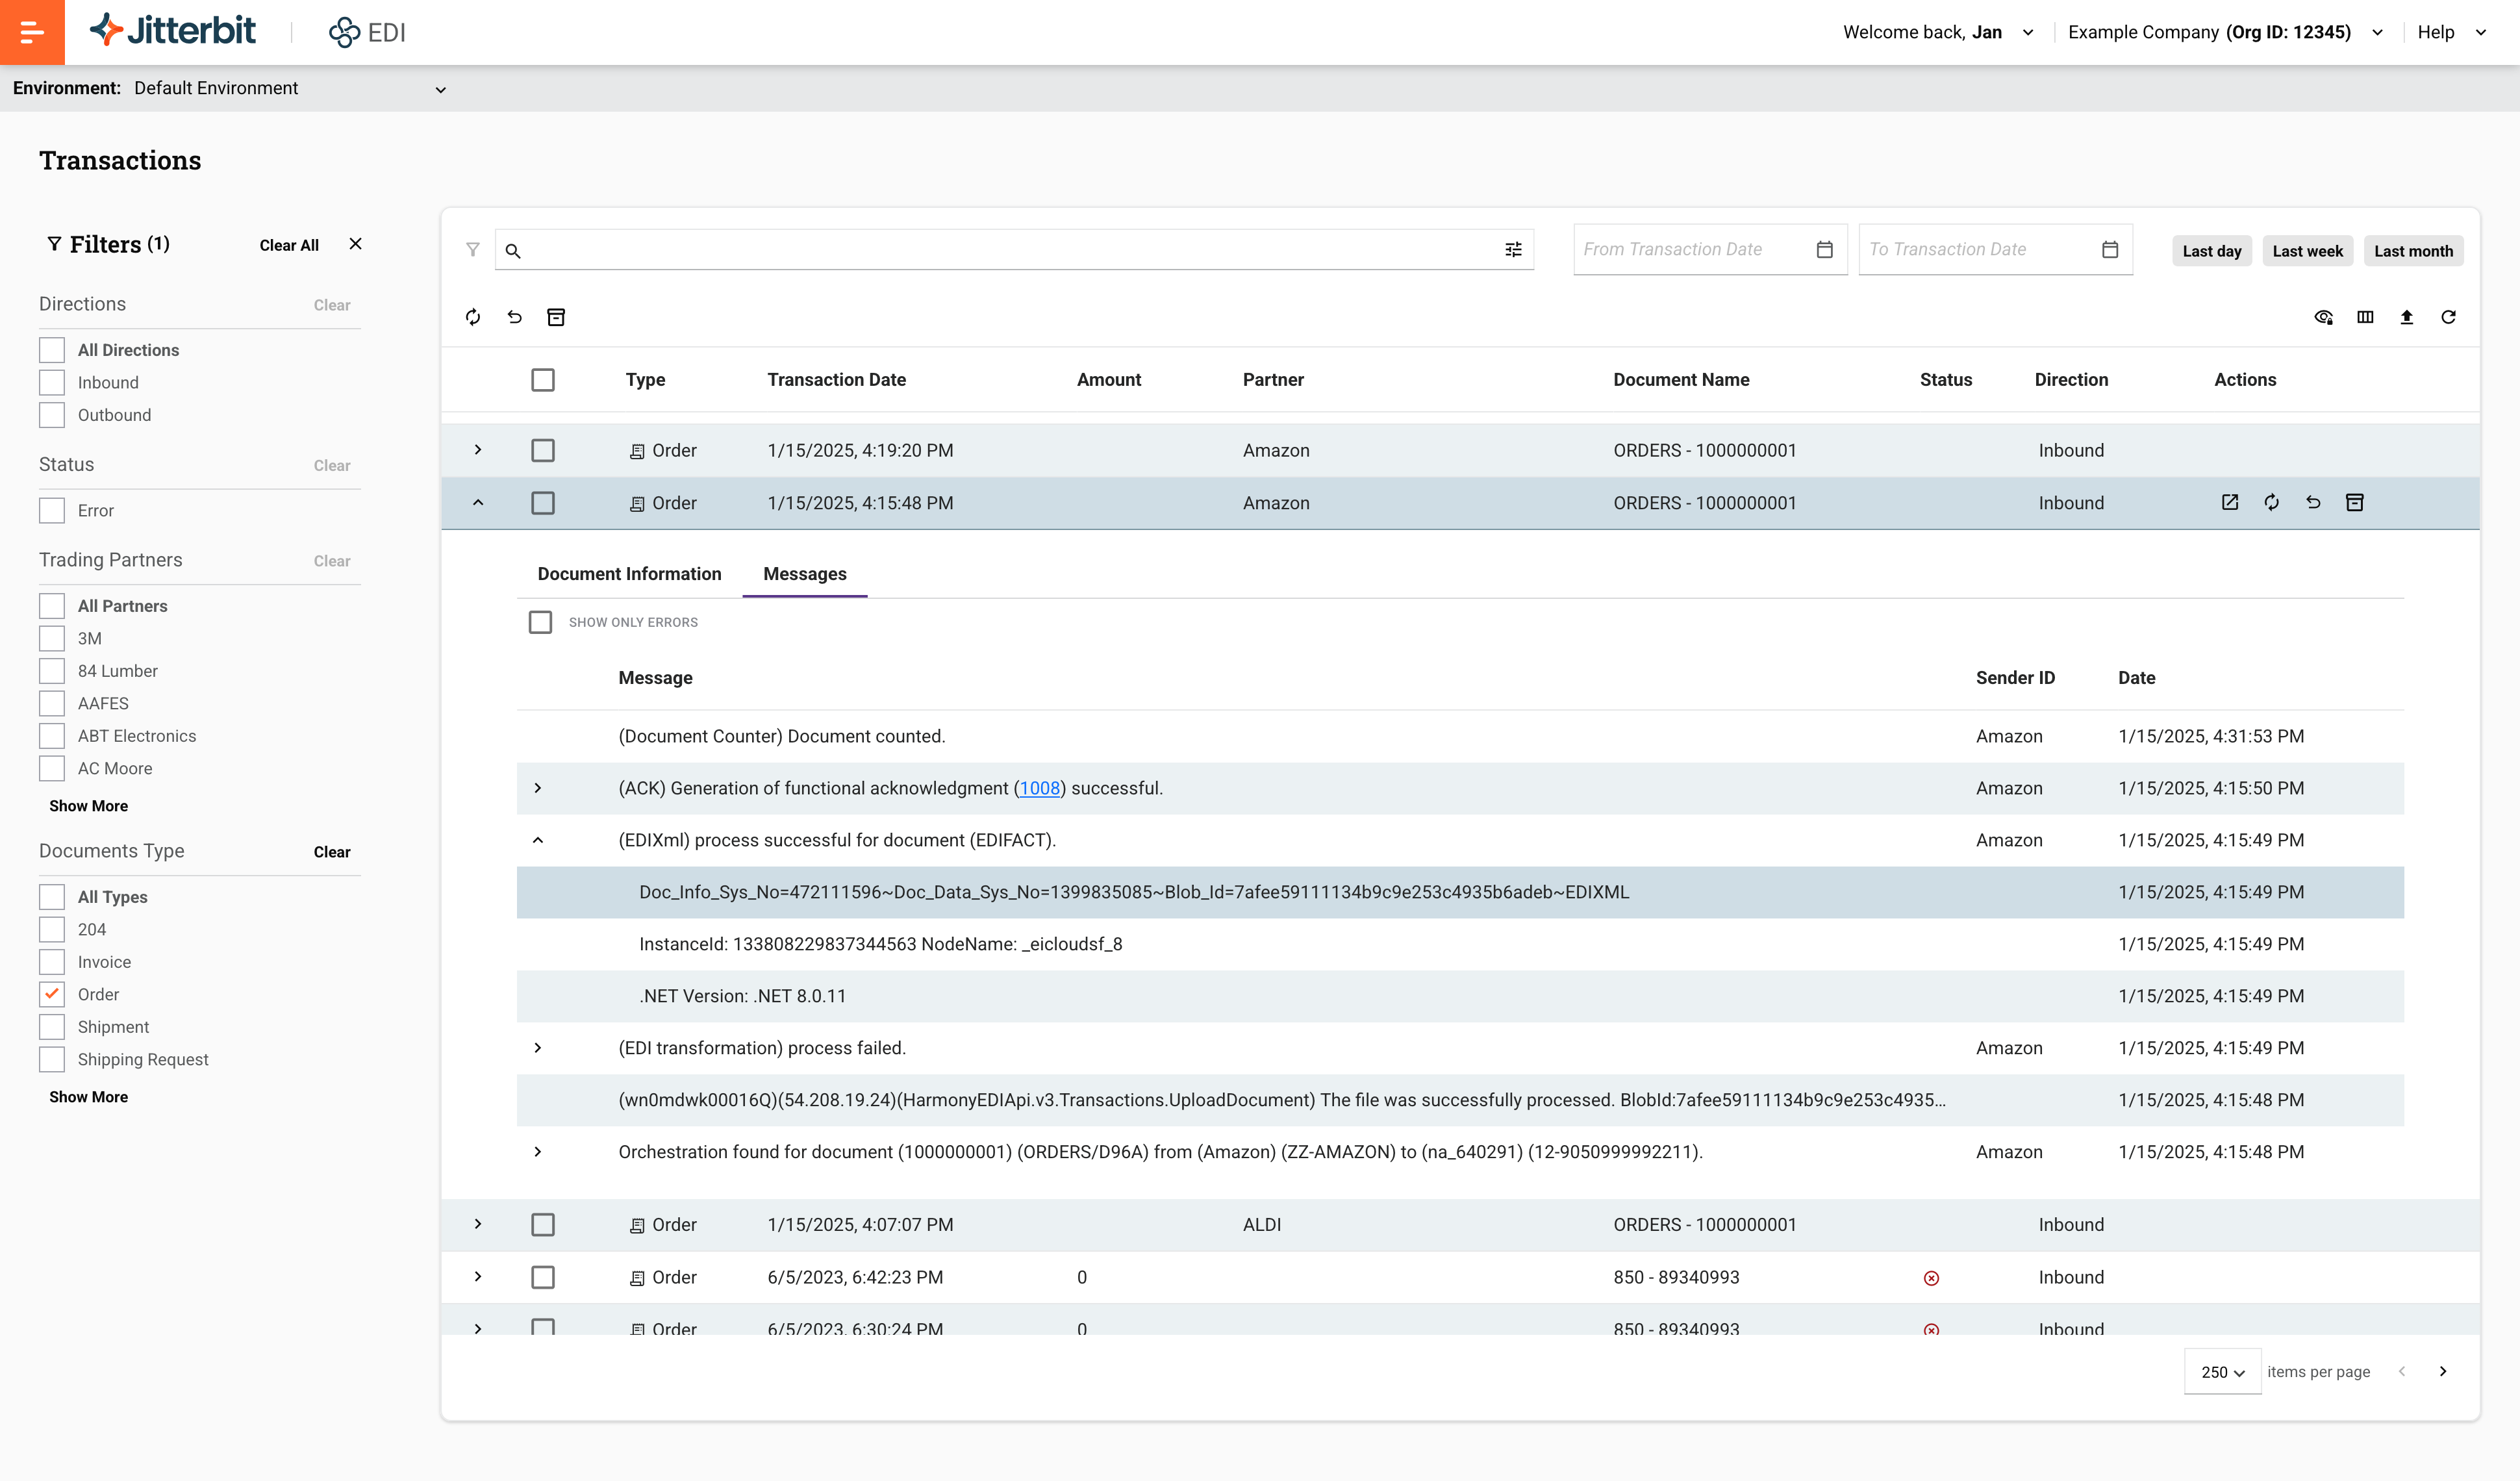Viewport: 2520px width, 1481px height.
Task: Uncheck the Order document type filter
Action: 52,994
